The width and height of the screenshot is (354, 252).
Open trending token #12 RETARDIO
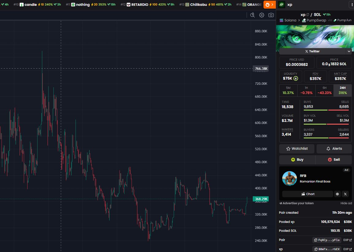pos(148,5)
